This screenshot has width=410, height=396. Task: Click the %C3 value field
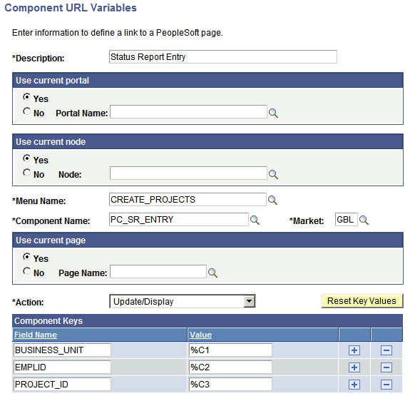pos(230,384)
